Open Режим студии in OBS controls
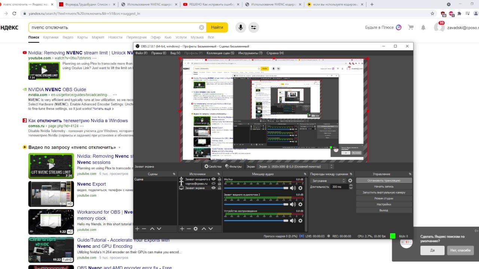479x269 pixels. (x=384, y=198)
